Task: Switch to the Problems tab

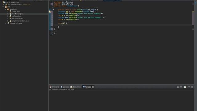Action: pos(55,87)
